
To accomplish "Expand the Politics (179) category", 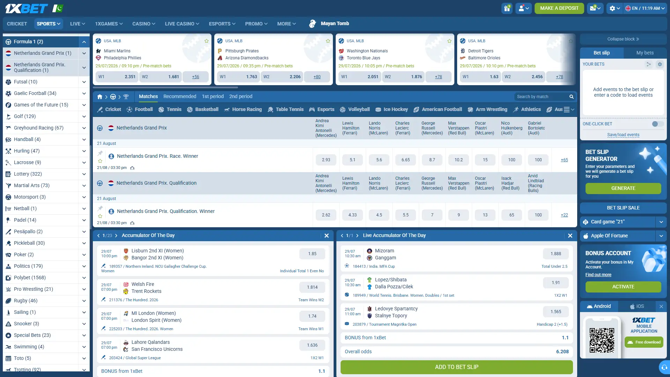I will pos(84,266).
